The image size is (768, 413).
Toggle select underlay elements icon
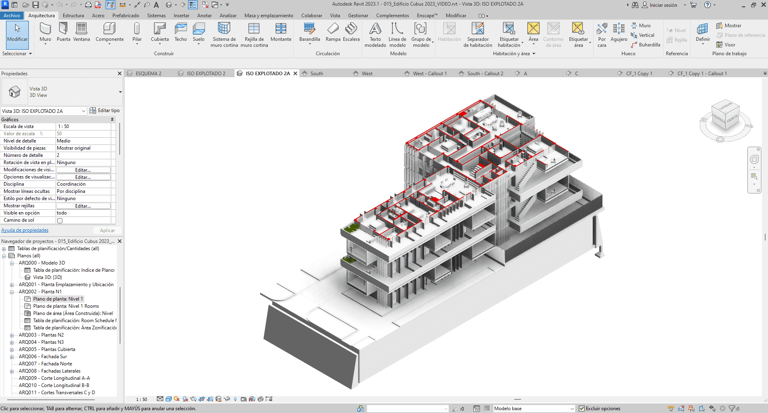[x=681, y=409]
